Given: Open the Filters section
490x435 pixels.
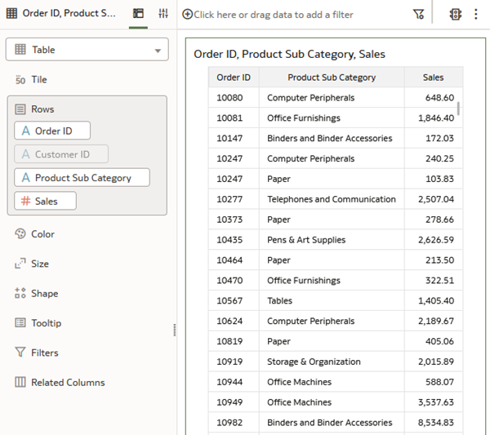Looking at the screenshot, I should pyautogui.click(x=44, y=353).
